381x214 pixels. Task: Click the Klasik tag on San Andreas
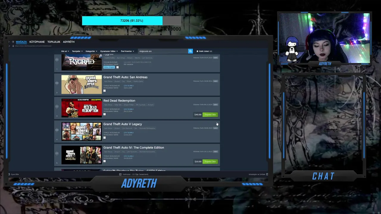(x=129, y=81)
